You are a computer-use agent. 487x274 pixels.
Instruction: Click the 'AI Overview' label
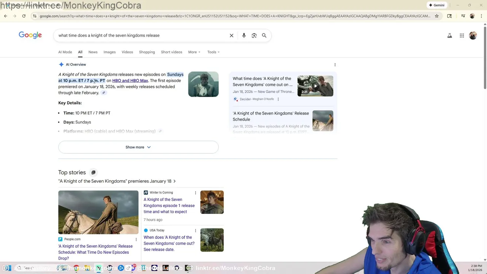pos(76,65)
